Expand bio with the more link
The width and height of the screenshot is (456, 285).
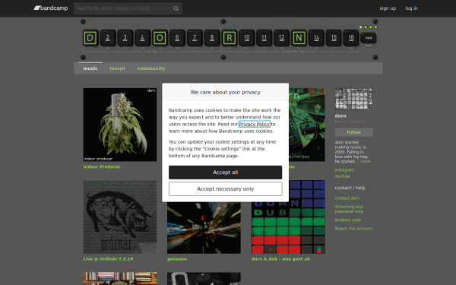tap(366, 161)
